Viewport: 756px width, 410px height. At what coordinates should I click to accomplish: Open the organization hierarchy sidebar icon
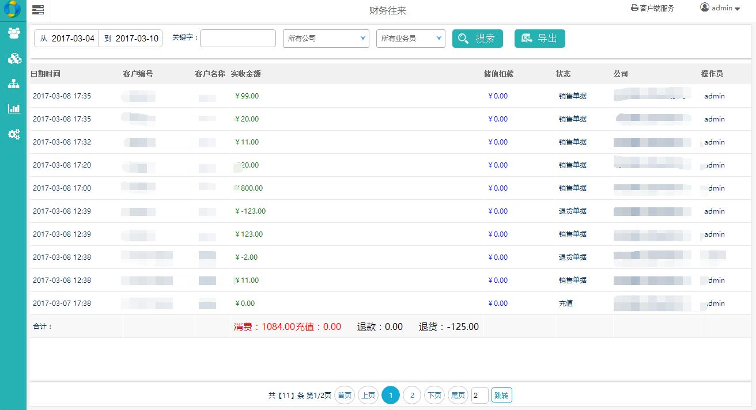(14, 83)
